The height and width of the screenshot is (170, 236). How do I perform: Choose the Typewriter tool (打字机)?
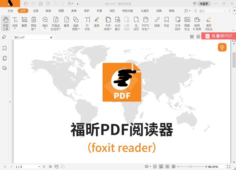point(87,23)
